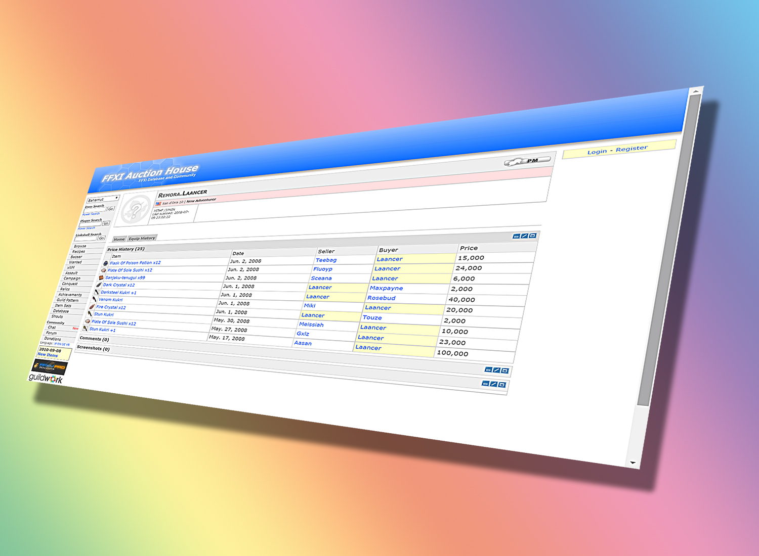This screenshot has width=759, height=556.
Task: Expand the Screenshots (0) section
Action: pyautogui.click(x=93, y=348)
